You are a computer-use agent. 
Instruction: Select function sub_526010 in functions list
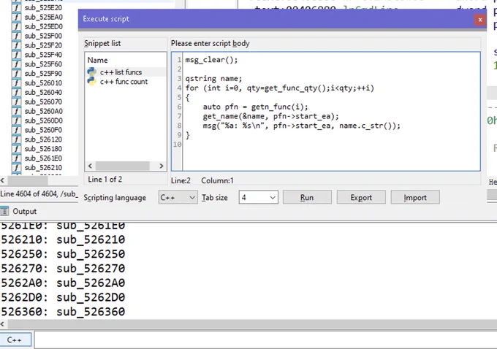[x=43, y=83]
